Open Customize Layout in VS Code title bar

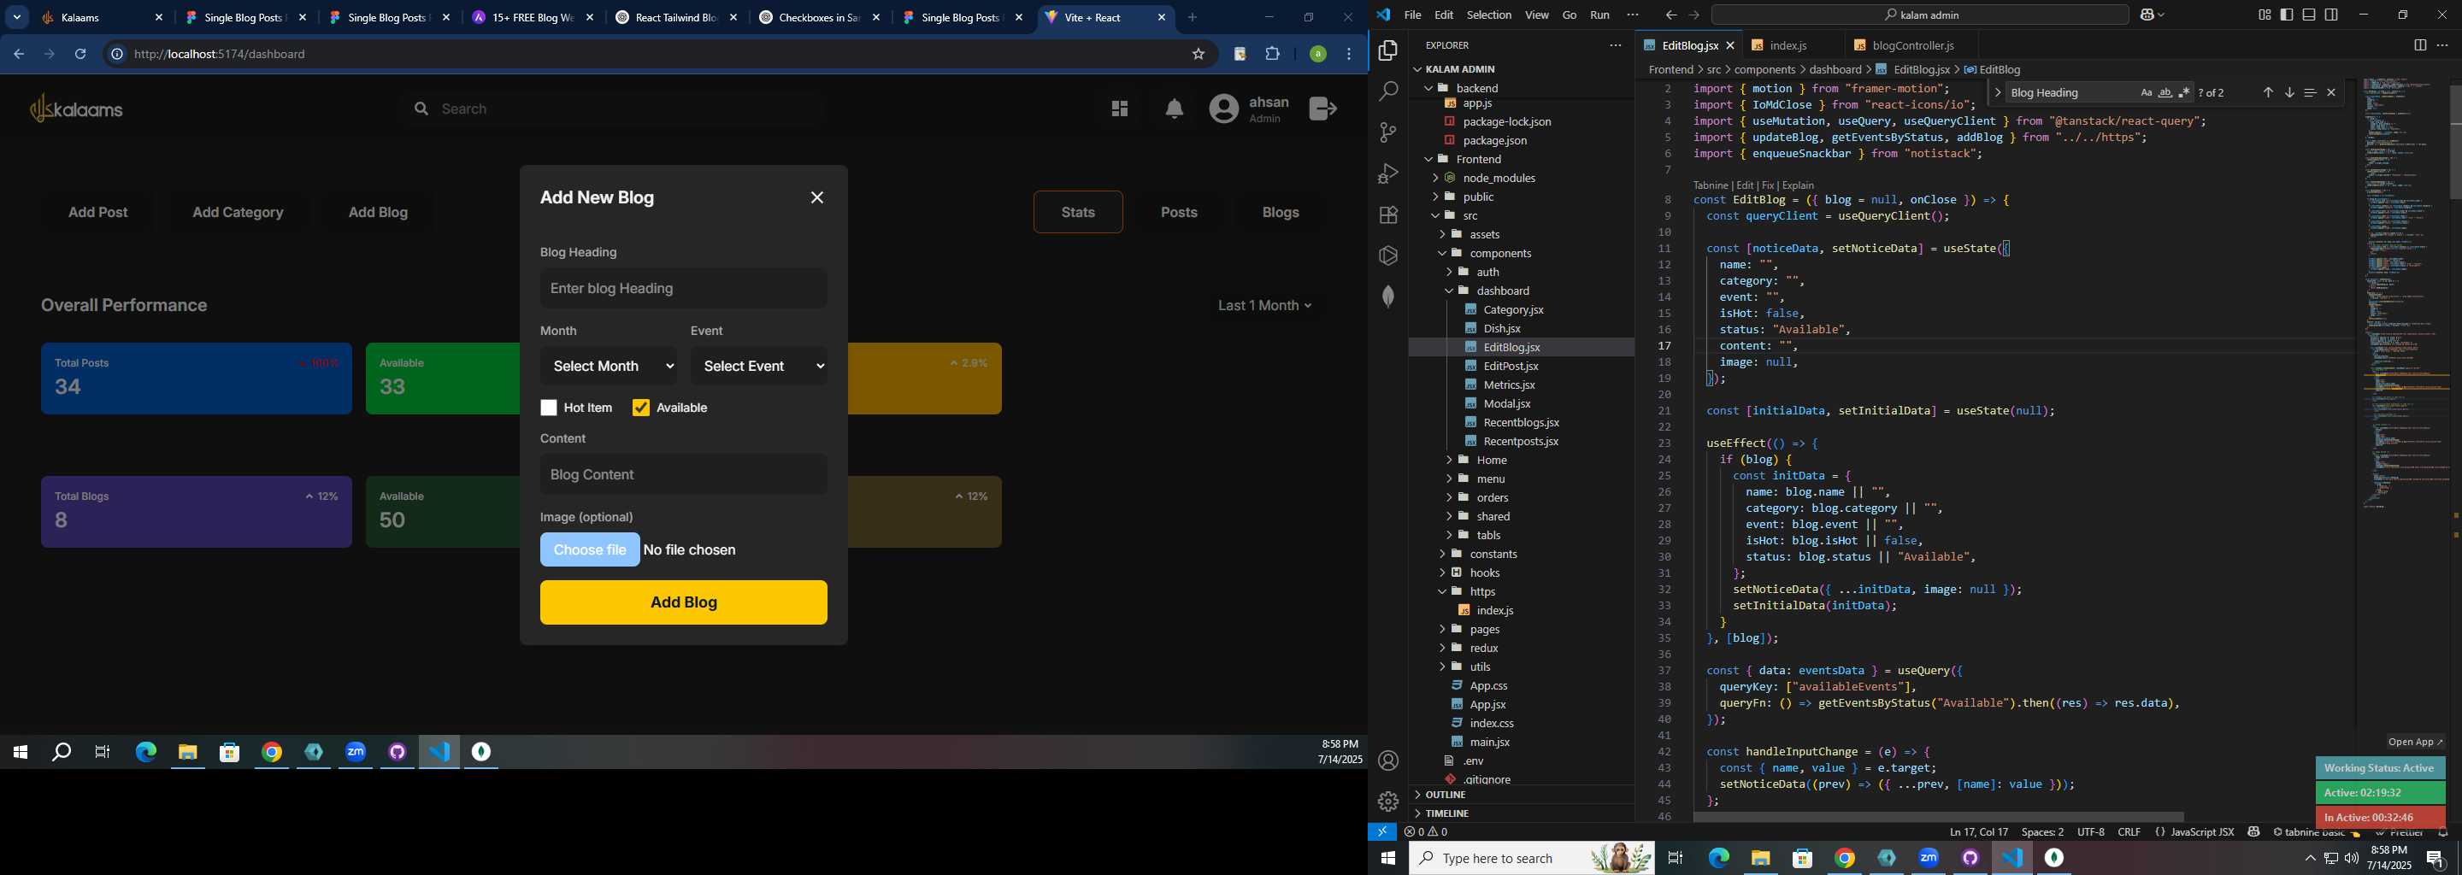[2265, 15]
